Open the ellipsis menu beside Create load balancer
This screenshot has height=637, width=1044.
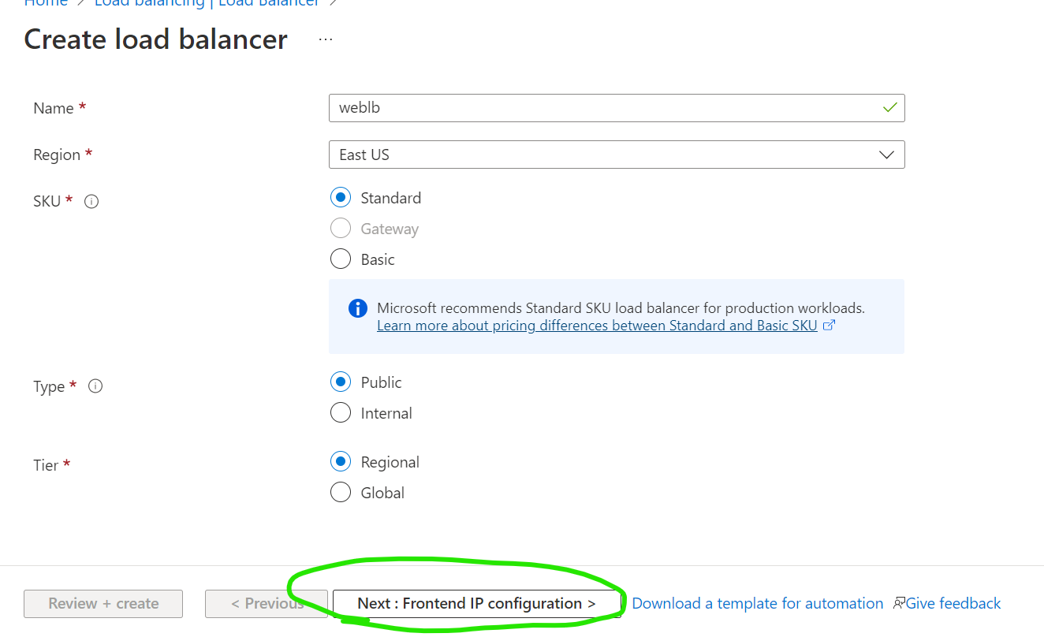[326, 39]
